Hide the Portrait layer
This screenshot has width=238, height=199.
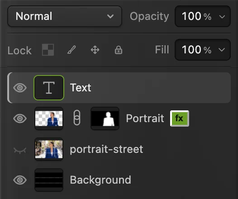point(20,118)
